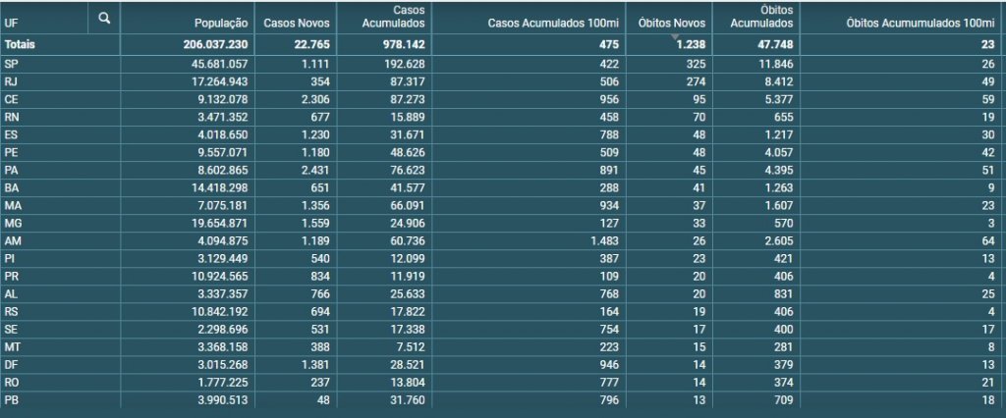Select the DF state row
1006x418 pixels.
[501, 365]
